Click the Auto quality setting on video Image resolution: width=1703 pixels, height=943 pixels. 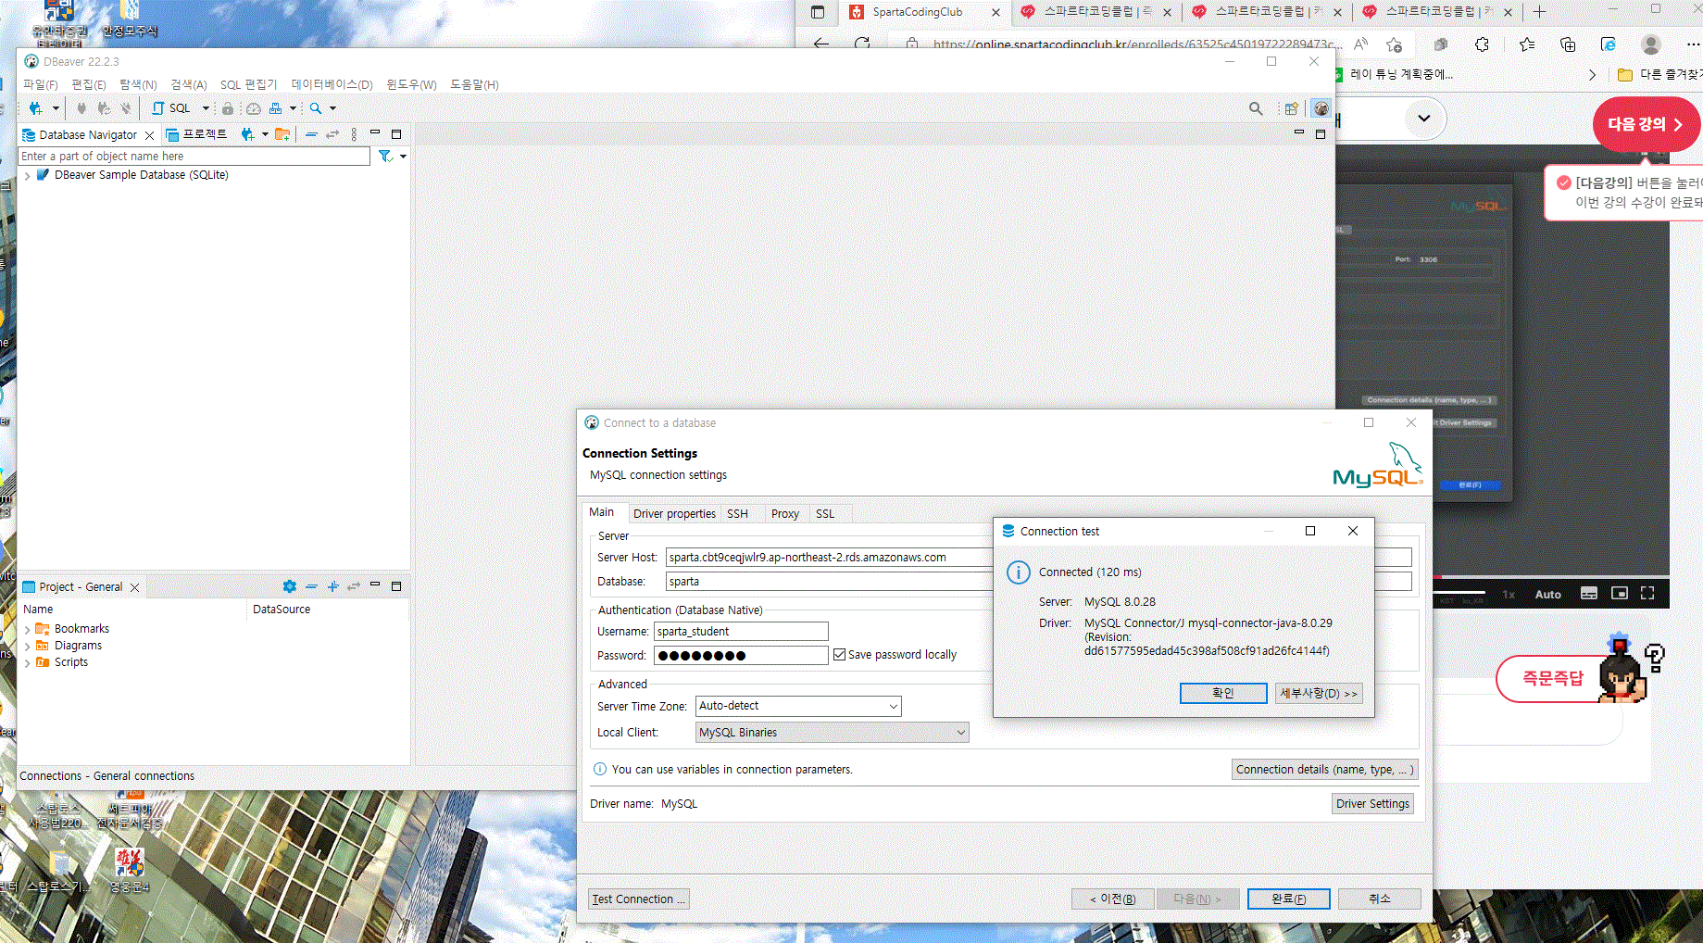[x=1547, y=594]
